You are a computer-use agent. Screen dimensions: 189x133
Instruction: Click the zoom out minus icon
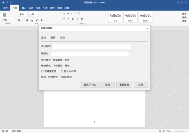coord(173,131)
